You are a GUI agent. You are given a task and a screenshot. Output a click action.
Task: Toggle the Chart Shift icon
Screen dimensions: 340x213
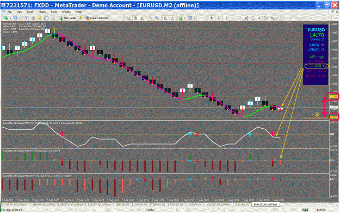click(x=172, y=18)
